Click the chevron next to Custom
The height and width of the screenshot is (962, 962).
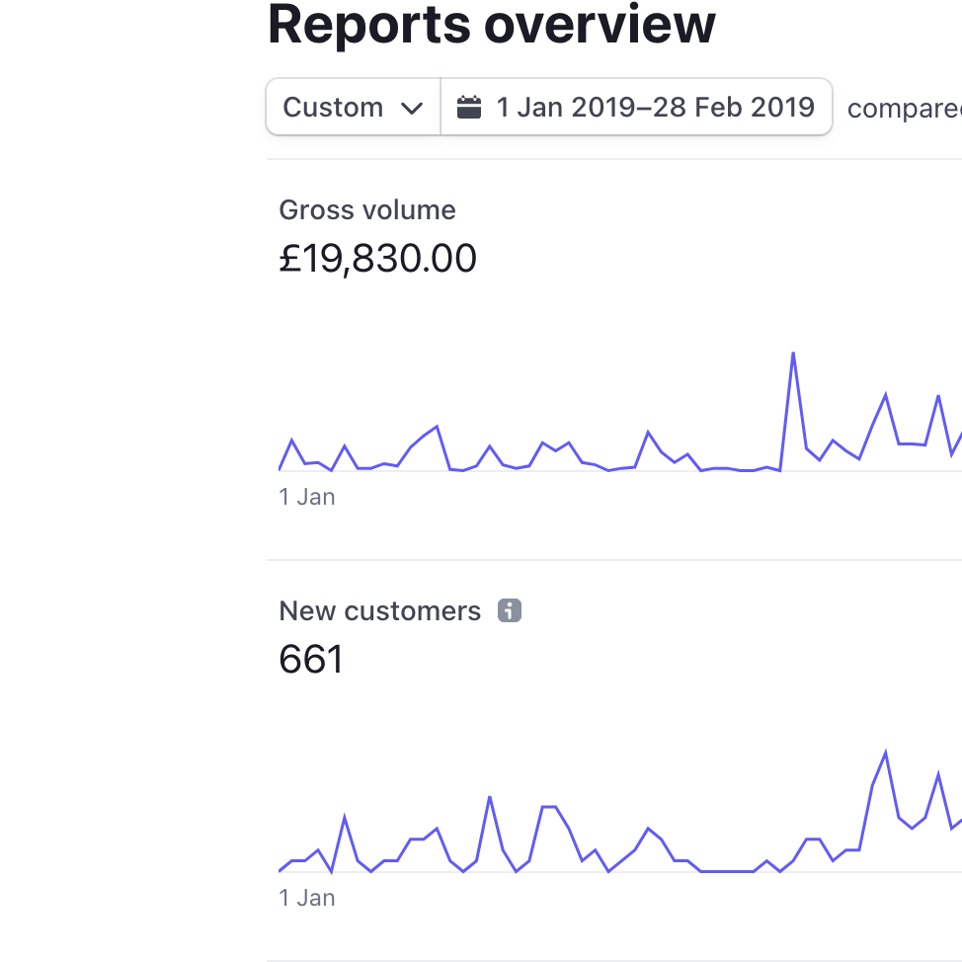[412, 109]
